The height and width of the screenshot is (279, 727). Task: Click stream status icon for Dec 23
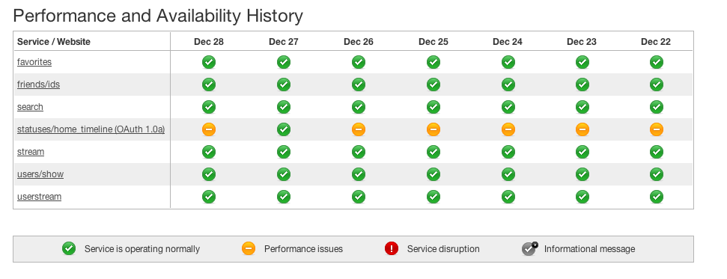coord(582,152)
